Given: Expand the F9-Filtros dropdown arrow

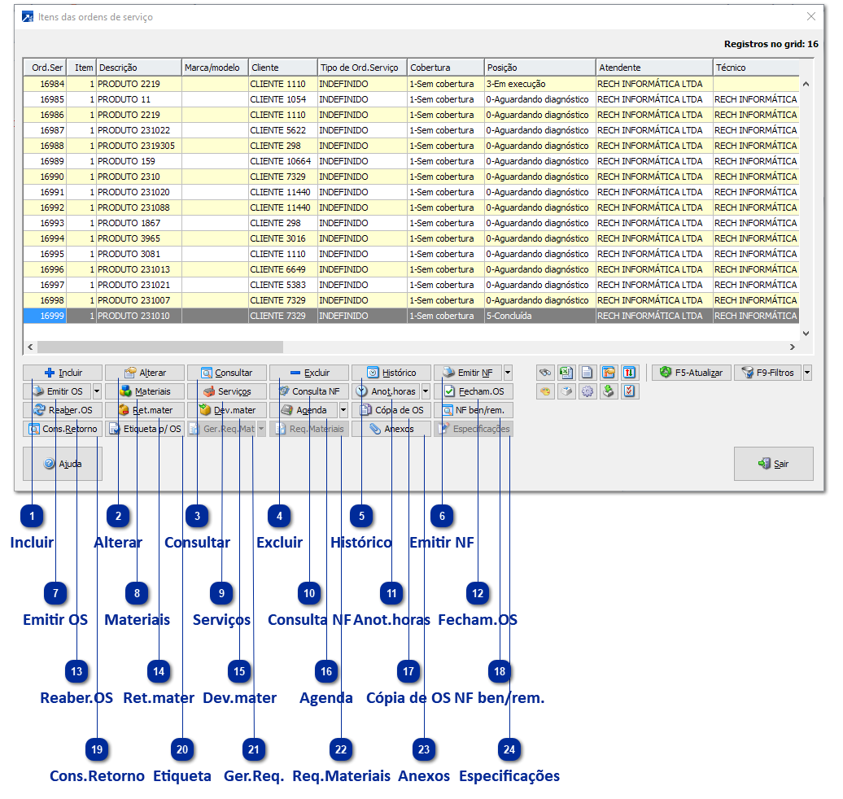Looking at the screenshot, I should [x=807, y=373].
